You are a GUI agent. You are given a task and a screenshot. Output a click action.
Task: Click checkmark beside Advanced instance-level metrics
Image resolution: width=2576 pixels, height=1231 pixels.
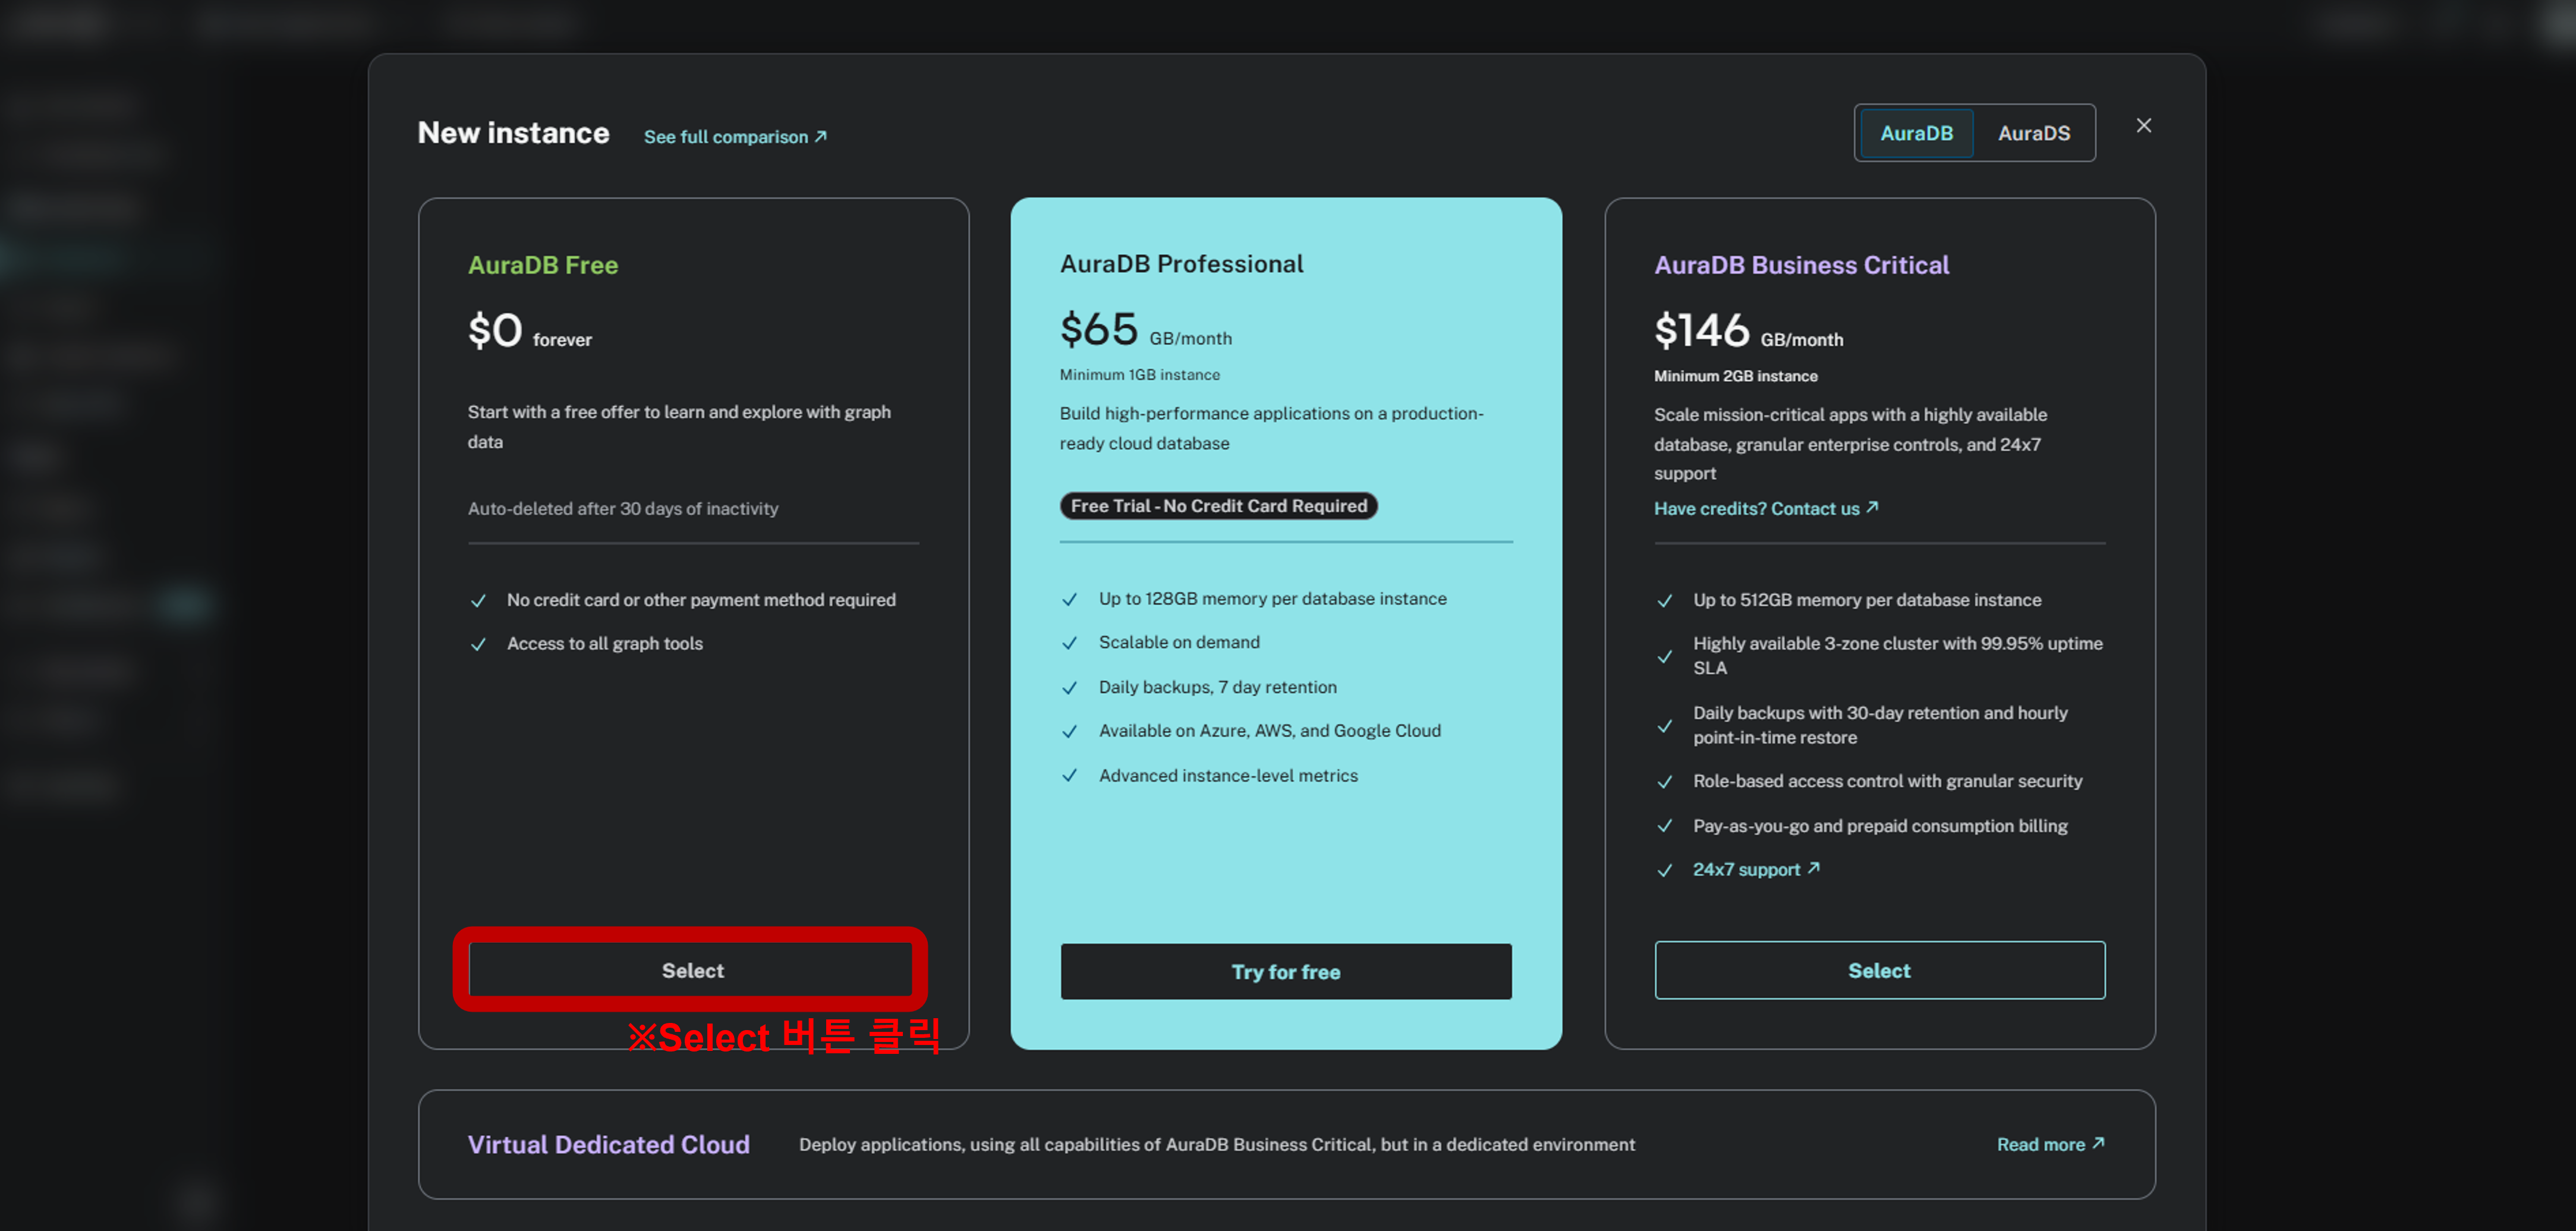tap(1069, 776)
